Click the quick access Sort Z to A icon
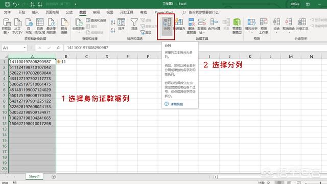Viewport: 327px width, 184px height. click(x=40, y=4)
